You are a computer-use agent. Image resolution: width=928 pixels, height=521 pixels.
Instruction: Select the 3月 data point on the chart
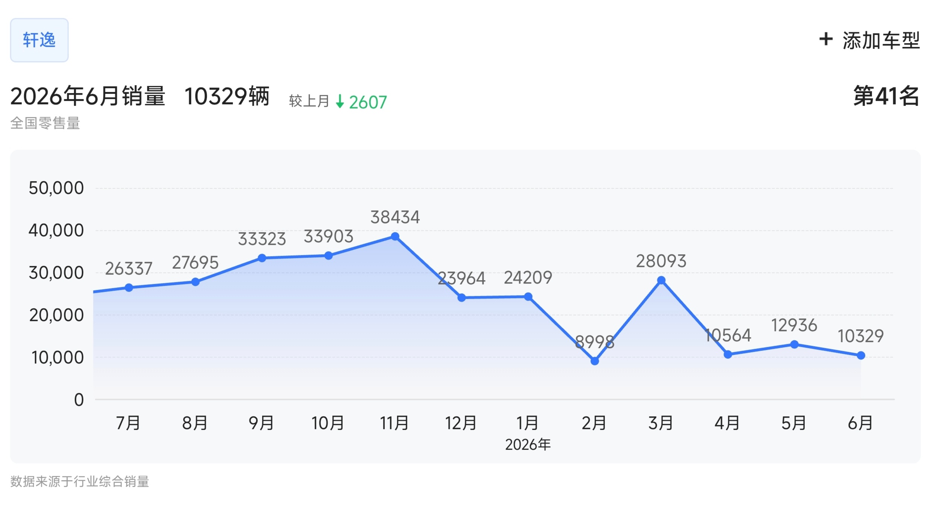[661, 280]
